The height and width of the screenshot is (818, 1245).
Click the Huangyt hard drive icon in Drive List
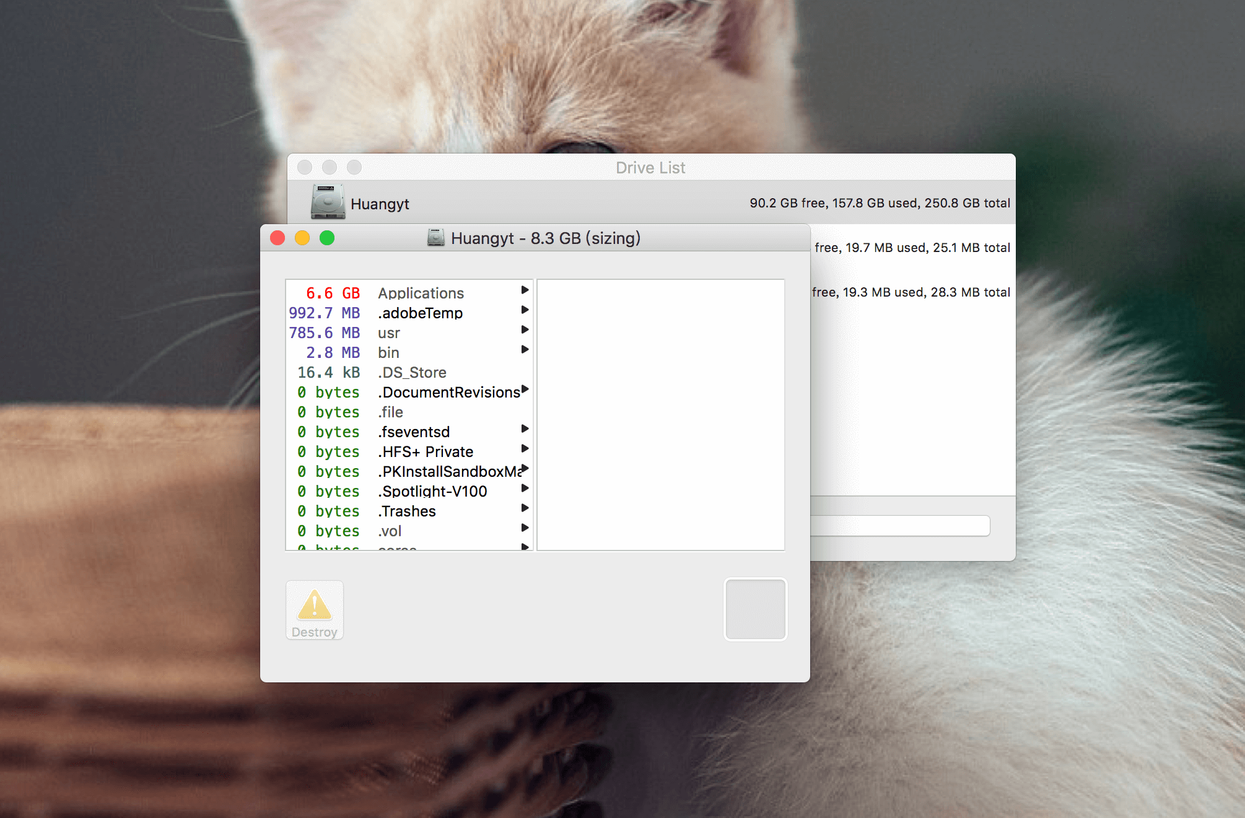[328, 202]
